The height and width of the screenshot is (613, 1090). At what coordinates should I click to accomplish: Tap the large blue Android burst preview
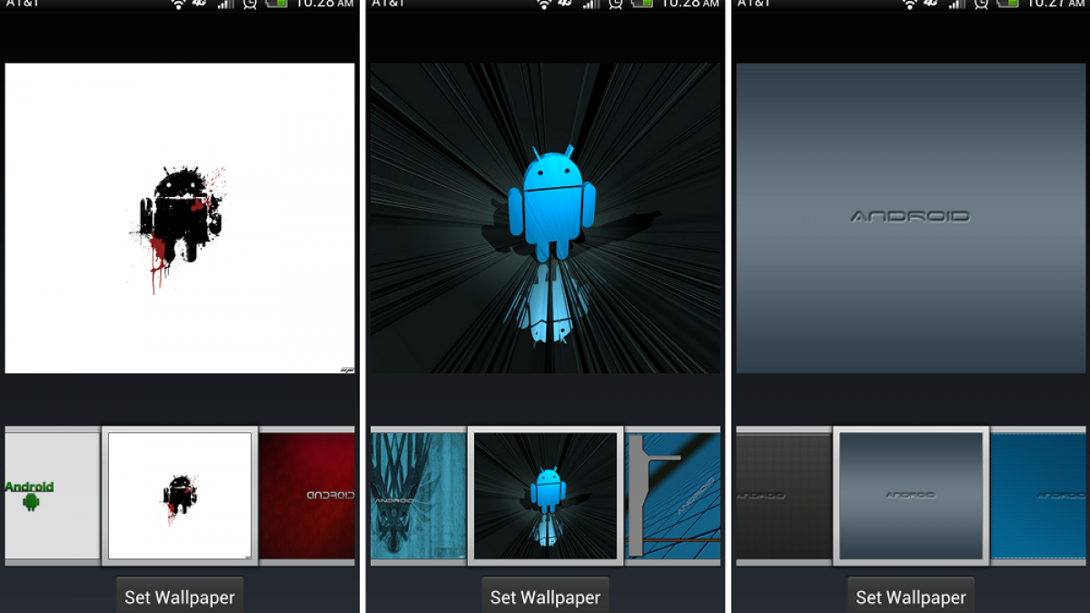(545, 218)
